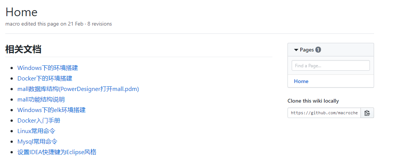The width and height of the screenshot is (394, 168).
Task: Click the 相关文档 section heading
Action: 23,49
